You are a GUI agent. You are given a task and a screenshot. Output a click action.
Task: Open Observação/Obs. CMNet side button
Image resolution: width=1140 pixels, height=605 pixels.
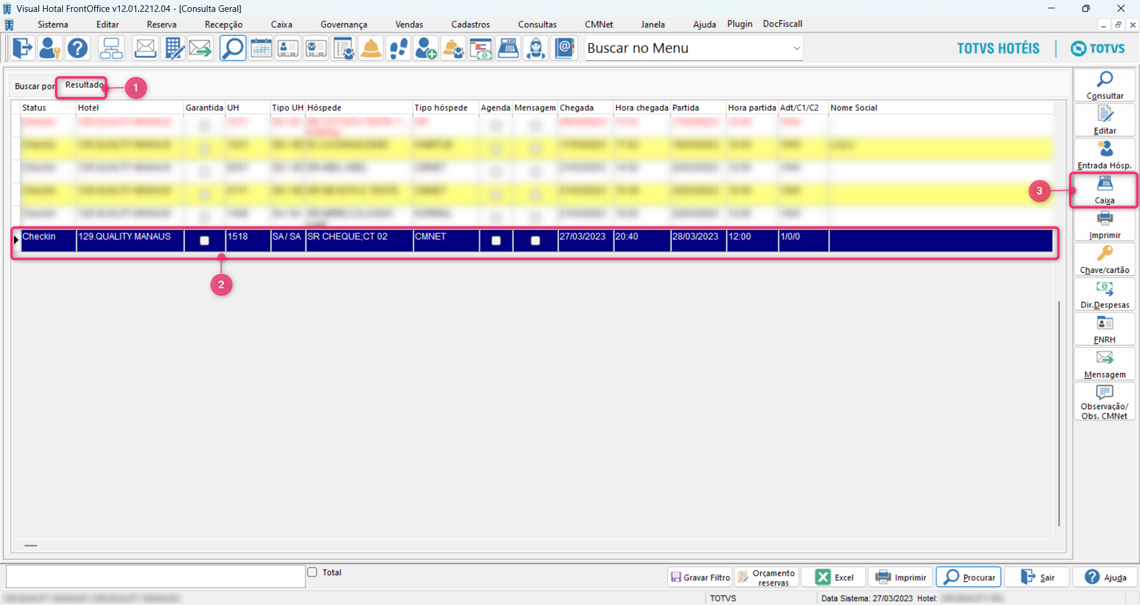(1104, 402)
